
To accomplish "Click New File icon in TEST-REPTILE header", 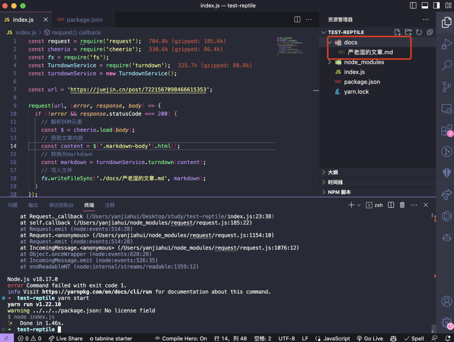I will pyautogui.click(x=397, y=32).
